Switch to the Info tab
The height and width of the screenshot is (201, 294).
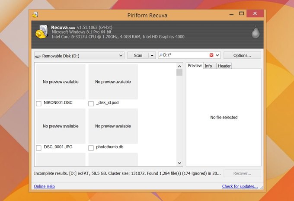[208, 66]
